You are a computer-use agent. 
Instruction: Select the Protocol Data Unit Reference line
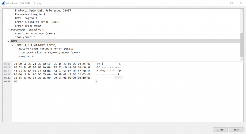click(43, 10)
